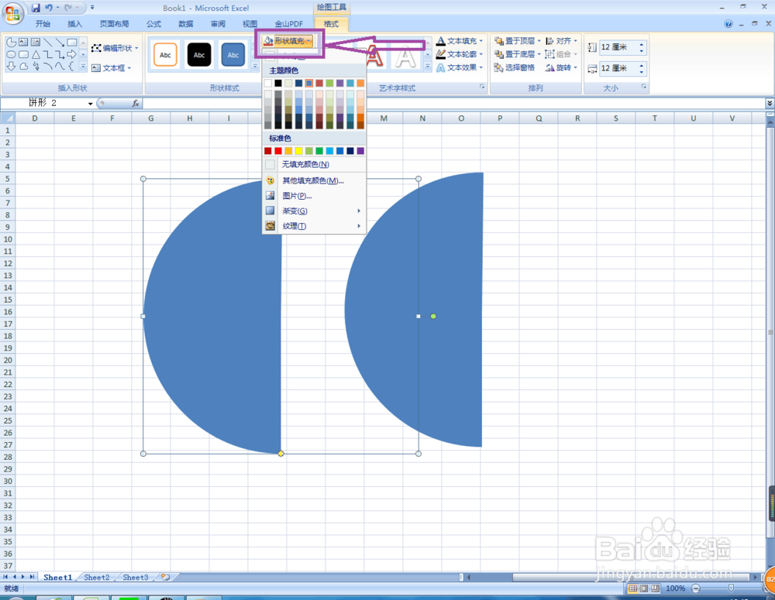Open the Formulas (公式) ribbon tab
775x600 pixels.
[x=153, y=24]
